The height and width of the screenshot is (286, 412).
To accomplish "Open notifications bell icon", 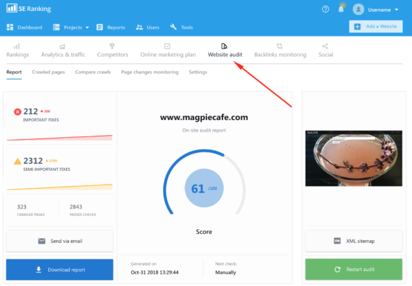I will click(x=341, y=9).
